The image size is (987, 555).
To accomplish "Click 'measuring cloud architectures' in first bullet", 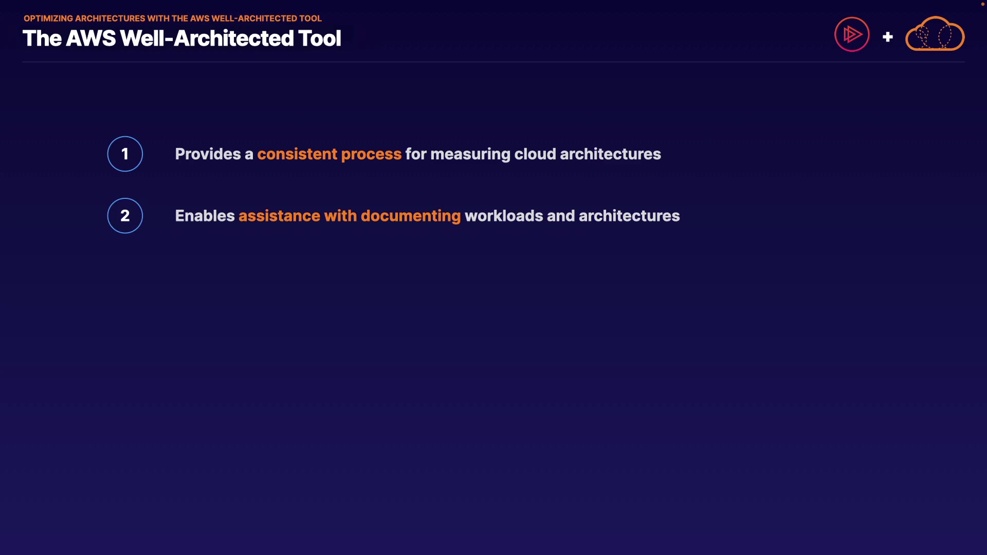I will (x=545, y=154).
